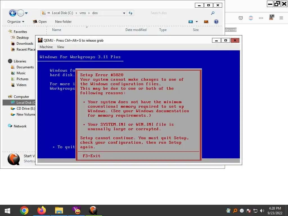Screen dimensions: 288x216
Task: Click the Search dos input field
Action: [179, 13]
